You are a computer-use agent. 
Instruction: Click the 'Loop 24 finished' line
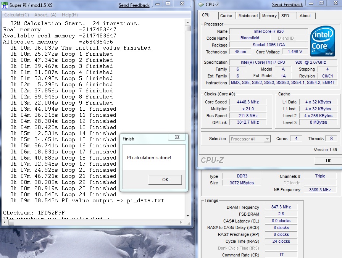click(63, 194)
